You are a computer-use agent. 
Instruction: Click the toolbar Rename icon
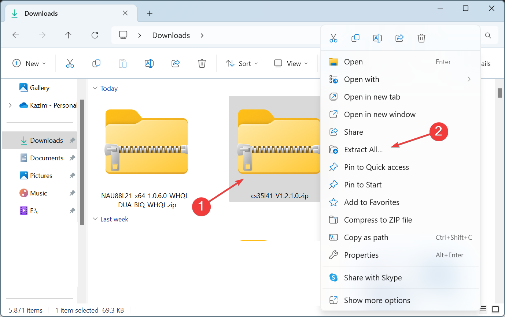click(149, 63)
